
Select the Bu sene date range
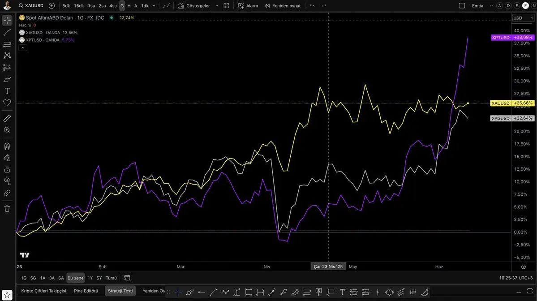pyautogui.click(x=75, y=278)
